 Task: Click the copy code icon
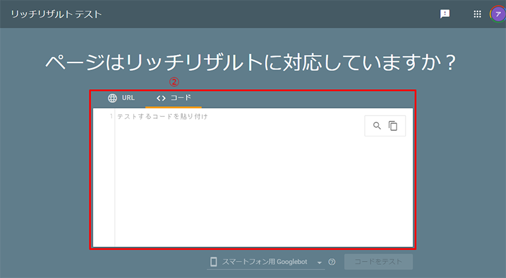[x=393, y=126]
